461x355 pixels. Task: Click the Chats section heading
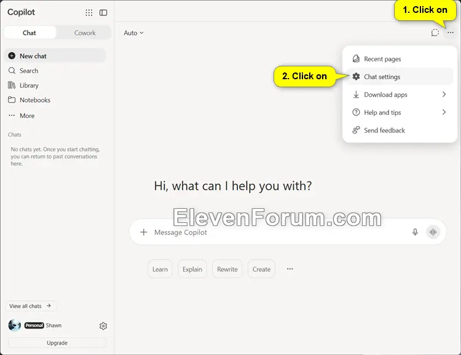(x=14, y=135)
